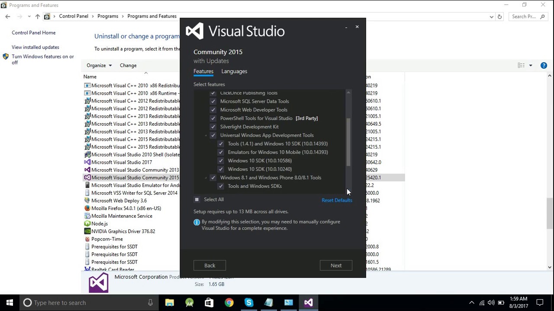Image resolution: width=554 pixels, height=311 pixels.
Task: Click Change in the Programs and Features toolbar
Action: tap(128, 65)
